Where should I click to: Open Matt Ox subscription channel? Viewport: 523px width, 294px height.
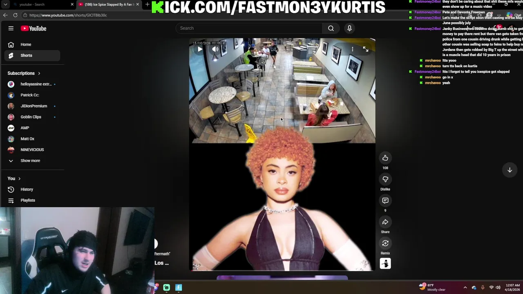point(32,139)
